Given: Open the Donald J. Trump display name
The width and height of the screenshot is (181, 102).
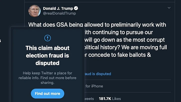Looking at the screenshot, I should tap(58, 8).
